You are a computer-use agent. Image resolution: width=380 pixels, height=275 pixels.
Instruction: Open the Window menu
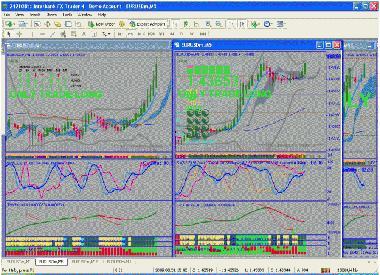click(85, 15)
